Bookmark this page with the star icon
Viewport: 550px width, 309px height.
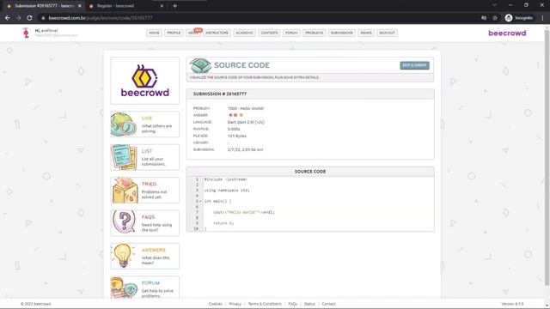point(495,18)
